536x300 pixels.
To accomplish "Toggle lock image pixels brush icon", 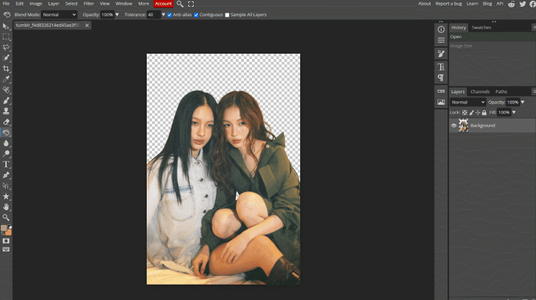I will [x=472, y=112].
